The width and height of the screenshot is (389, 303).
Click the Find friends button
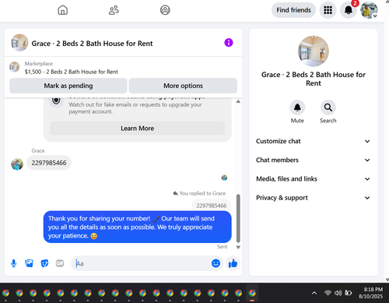coord(293,10)
